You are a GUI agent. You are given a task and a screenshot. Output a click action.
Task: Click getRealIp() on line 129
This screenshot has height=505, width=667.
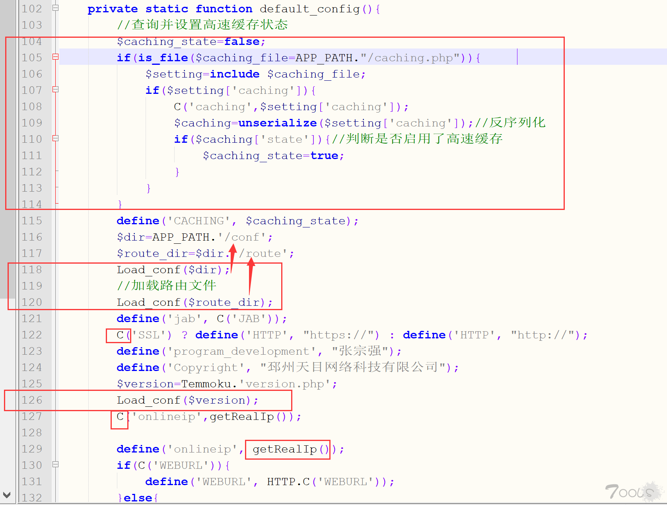[x=292, y=449]
